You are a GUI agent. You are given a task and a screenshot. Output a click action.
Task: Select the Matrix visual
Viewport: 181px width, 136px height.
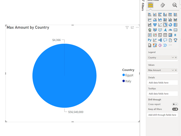pyautogui.click(x=170, y=35)
